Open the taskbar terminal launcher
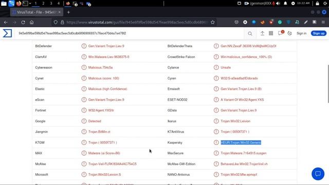Screen dimensions: 329x185 click(25, 4)
